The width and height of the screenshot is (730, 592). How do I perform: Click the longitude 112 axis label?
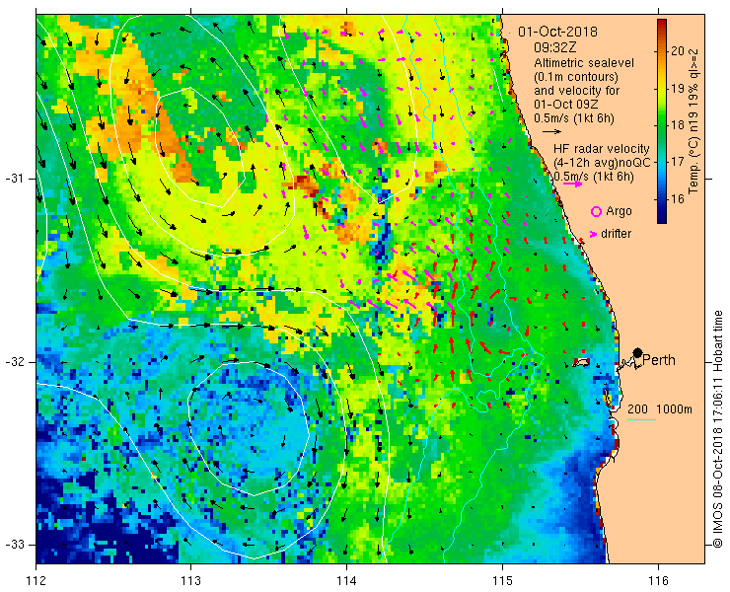[x=36, y=581]
